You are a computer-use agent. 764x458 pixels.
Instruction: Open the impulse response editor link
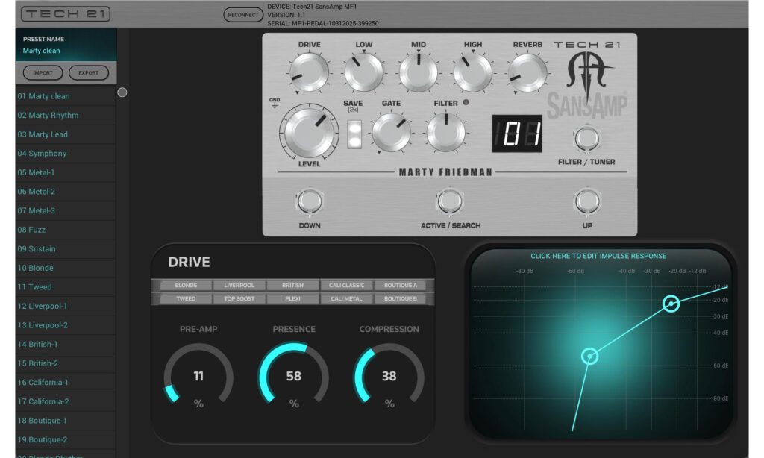(598, 256)
